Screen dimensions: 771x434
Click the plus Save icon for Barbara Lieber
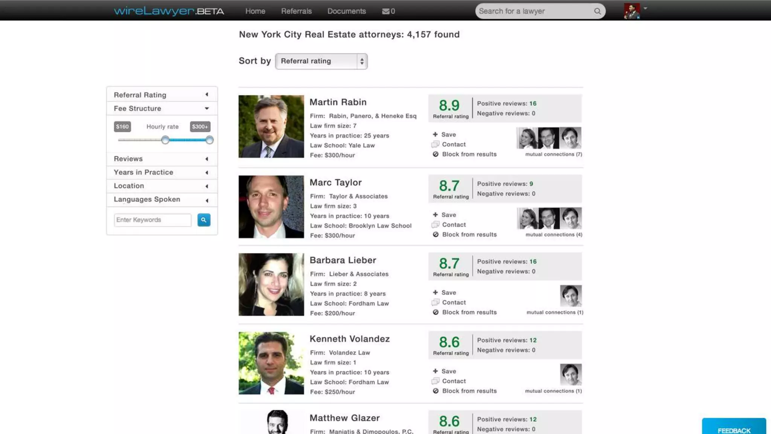pos(435,292)
